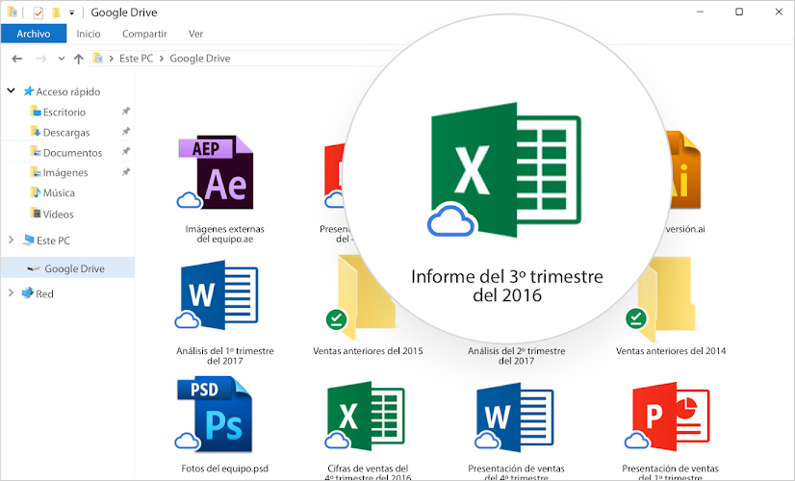Unpin Documentos using its pin icon
The height and width of the screenshot is (481, 795).
point(126,151)
